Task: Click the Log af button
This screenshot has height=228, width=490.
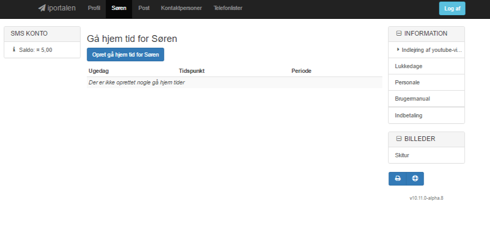Action: coord(452,8)
